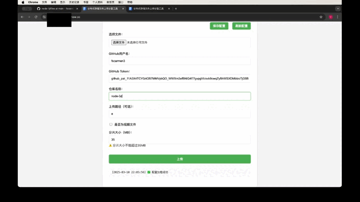
Task: Open the 书签 menu
Action: (86, 2)
